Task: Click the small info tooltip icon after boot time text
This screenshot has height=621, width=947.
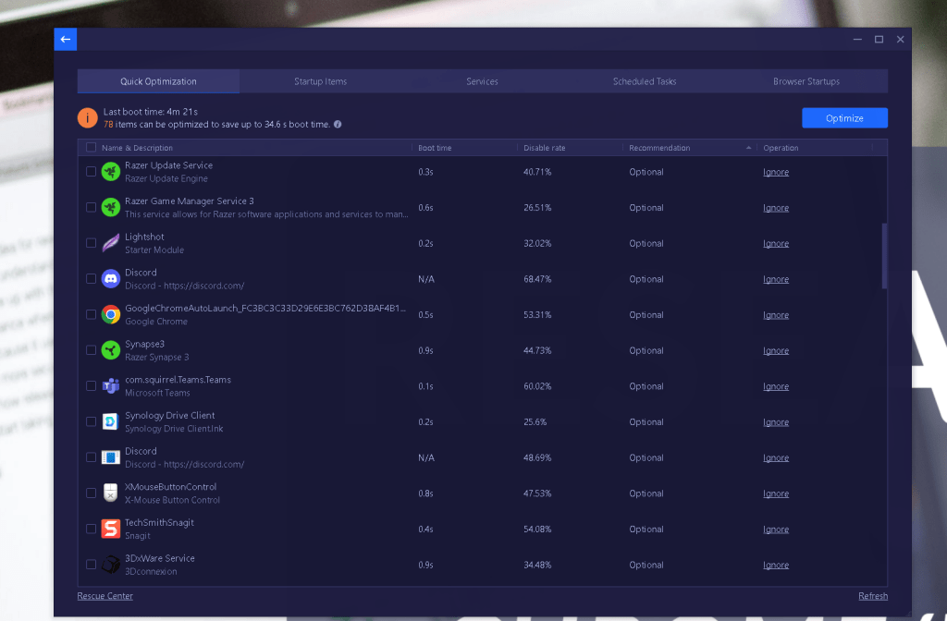Action: 338,125
